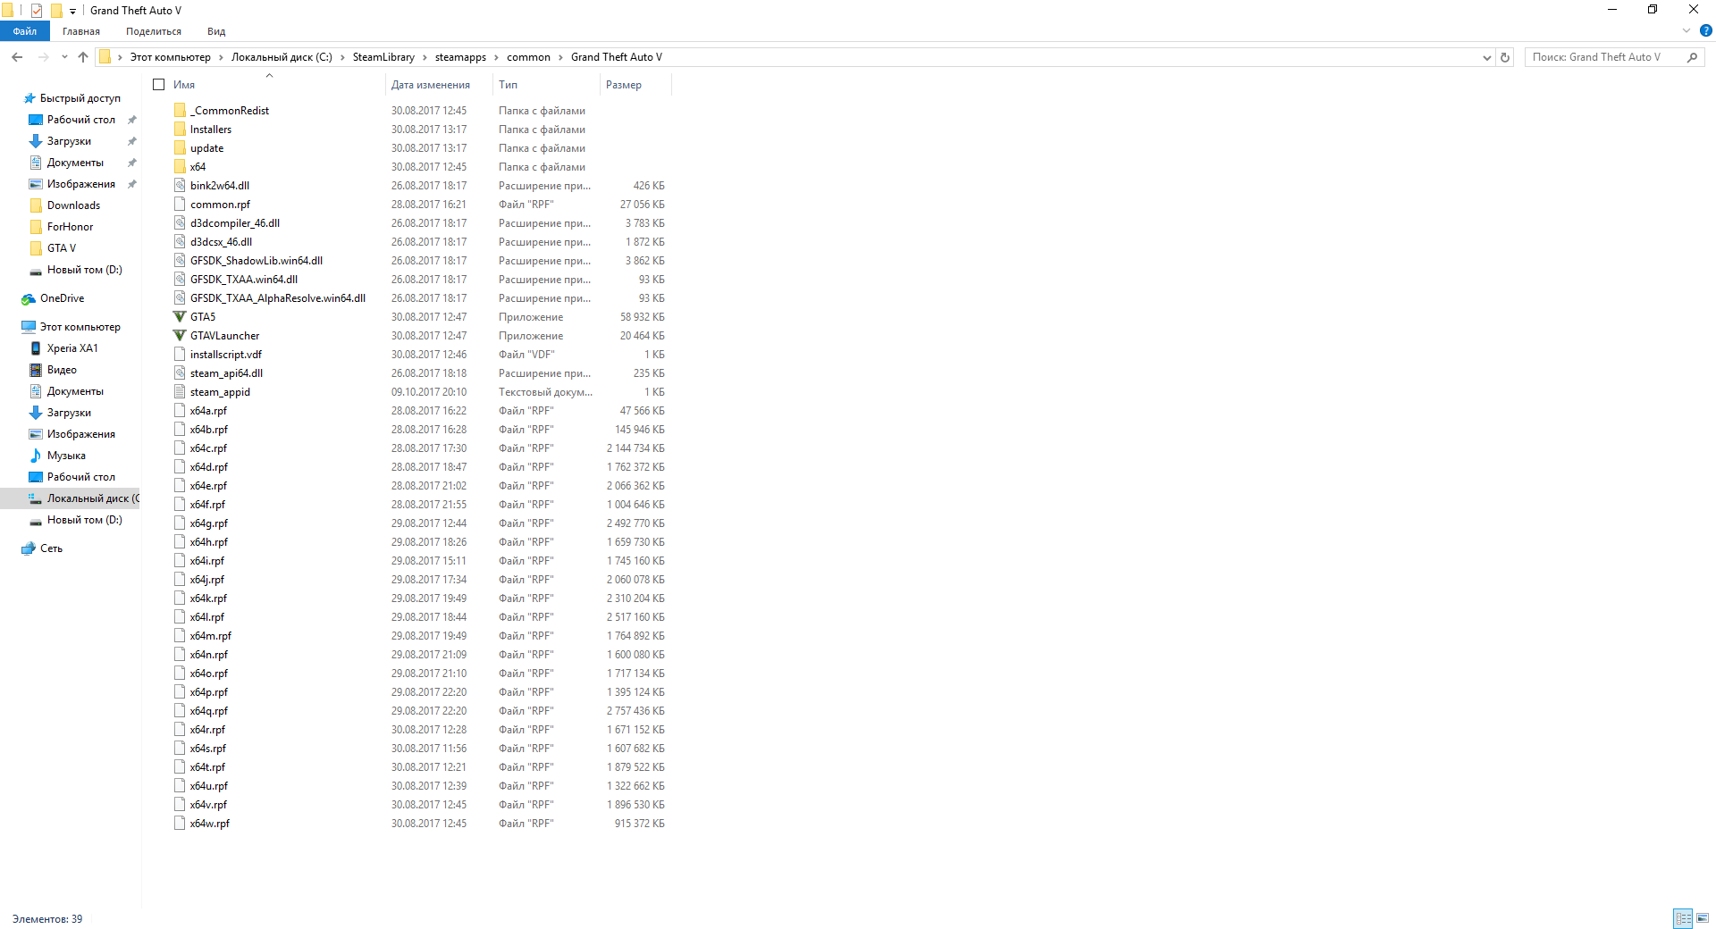Click steamapps in the address breadcrumb

click(x=460, y=57)
